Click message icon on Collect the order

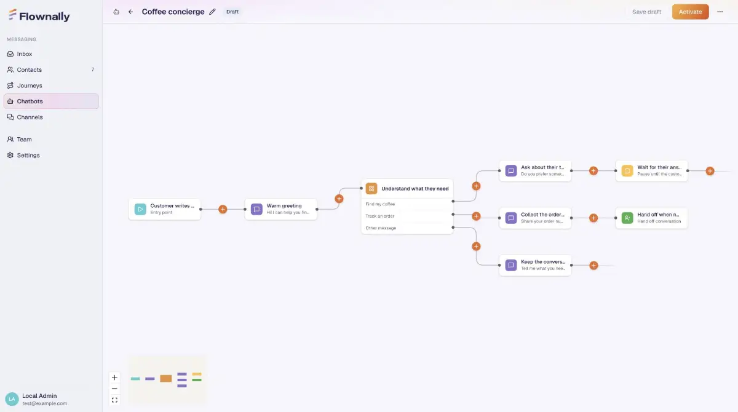510,218
